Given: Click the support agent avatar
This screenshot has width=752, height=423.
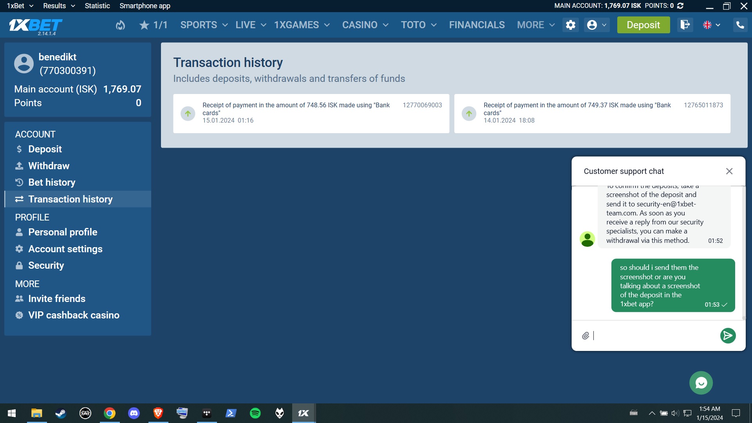Looking at the screenshot, I should pyautogui.click(x=587, y=239).
